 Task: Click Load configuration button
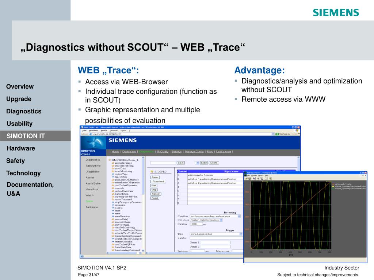[204, 163]
